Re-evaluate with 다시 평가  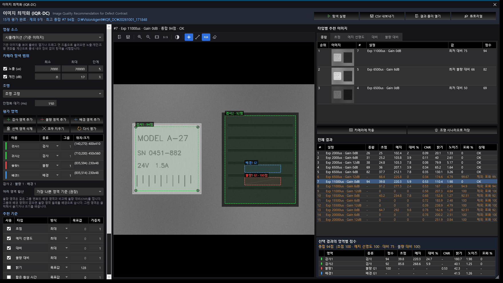click(x=87, y=129)
